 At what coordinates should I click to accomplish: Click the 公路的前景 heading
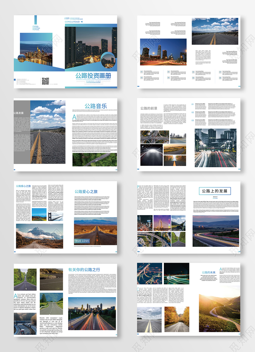149,108
